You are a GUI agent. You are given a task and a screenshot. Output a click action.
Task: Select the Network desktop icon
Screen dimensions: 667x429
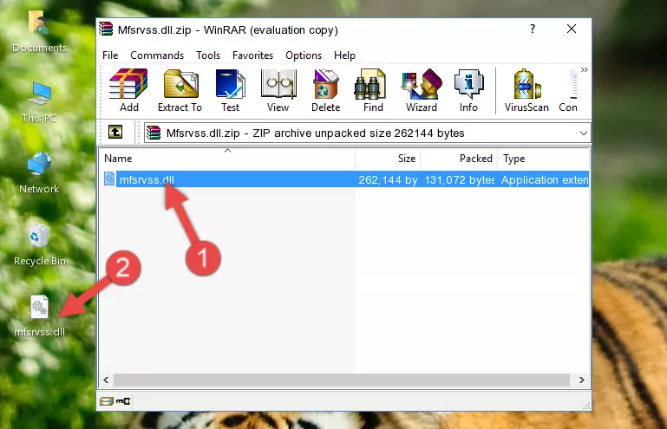point(39,173)
